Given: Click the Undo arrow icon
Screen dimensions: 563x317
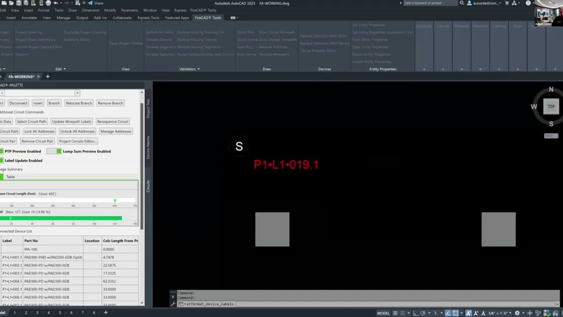Looking at the screenshot, I should 56,3.
